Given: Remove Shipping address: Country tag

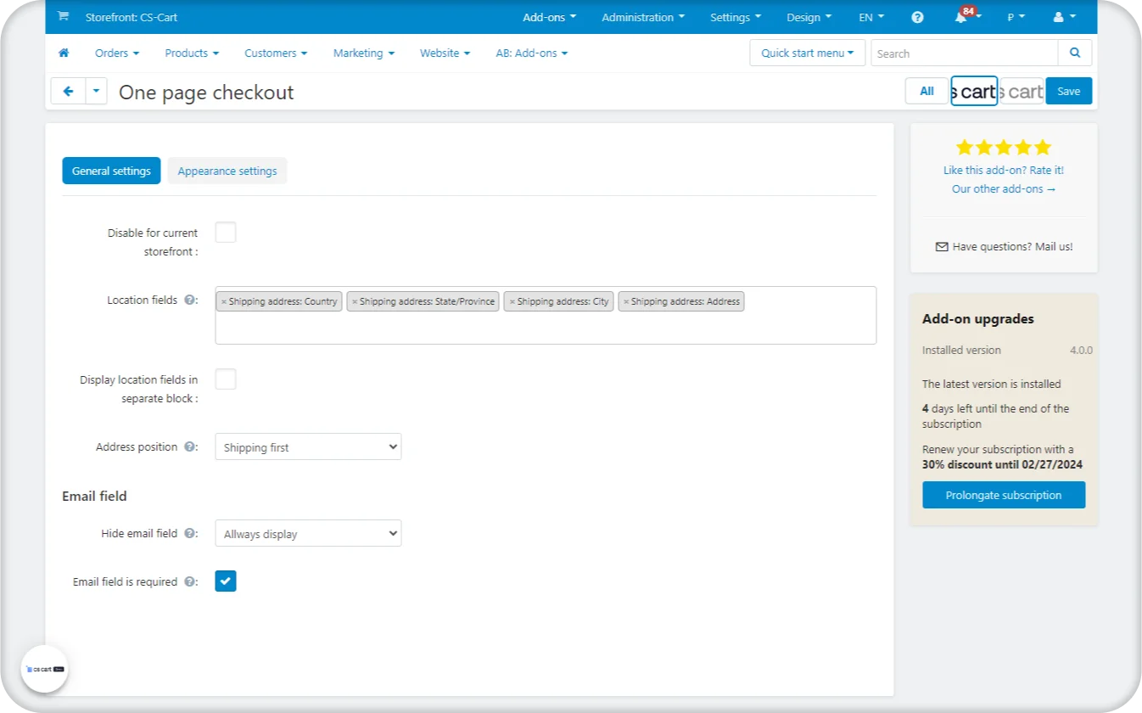Looking at the screenshot, I should point(224,301).
